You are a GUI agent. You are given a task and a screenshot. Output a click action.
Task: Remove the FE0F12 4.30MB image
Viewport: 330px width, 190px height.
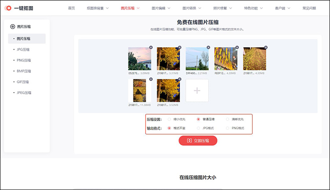coord(237,47)
